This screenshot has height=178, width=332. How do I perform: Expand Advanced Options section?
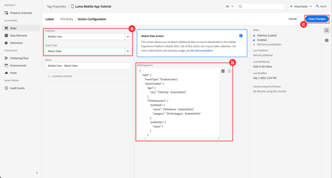point(62,76)
